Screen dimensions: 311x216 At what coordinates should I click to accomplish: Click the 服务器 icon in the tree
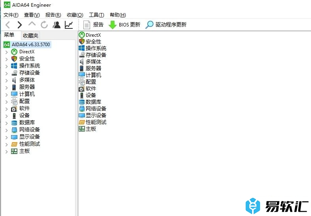14,87
